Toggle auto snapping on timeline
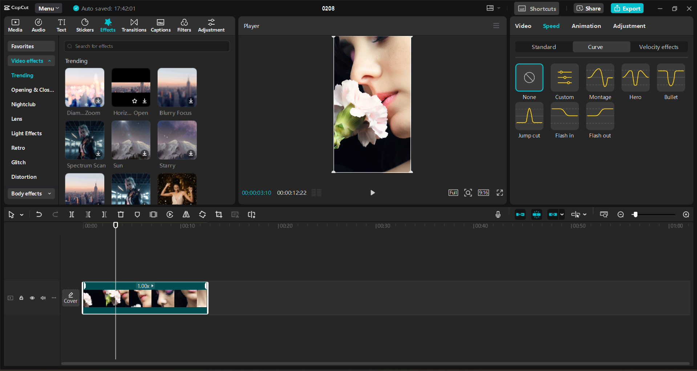The image size is (697, 371). [536, 215]
